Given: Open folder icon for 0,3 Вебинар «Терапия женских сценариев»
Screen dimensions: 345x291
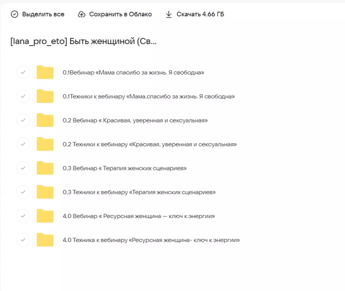Looking at the screenshot, I should pos(45,168).
